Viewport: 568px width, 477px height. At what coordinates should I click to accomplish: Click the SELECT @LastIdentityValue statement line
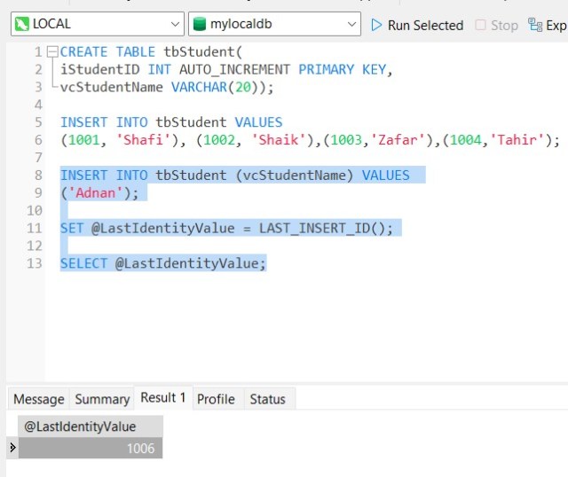click(x=163, y=263)
